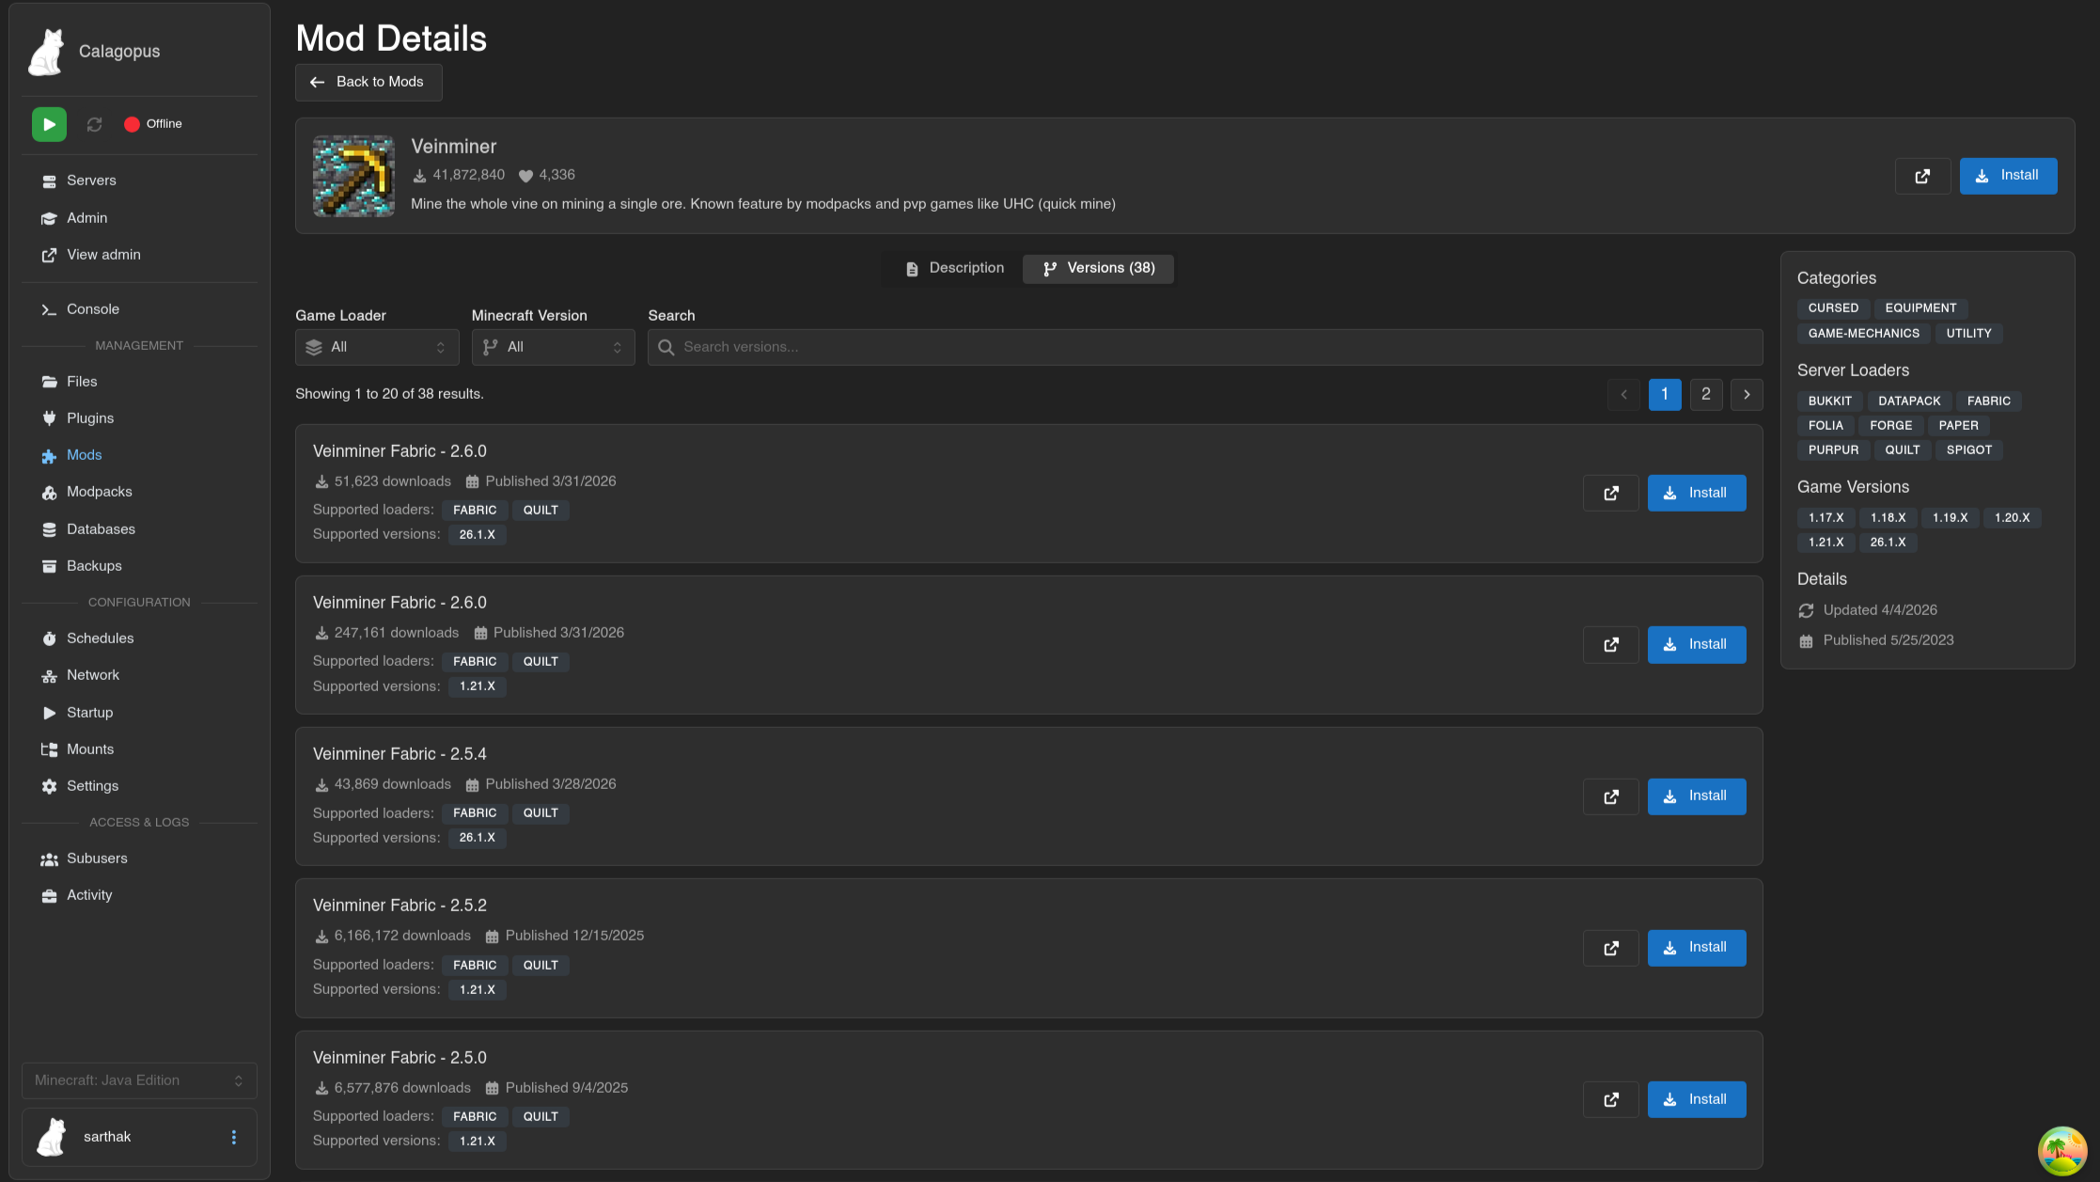Image resolution: width=2100 pixels, height=1182 pixels.
Task: Open the Console sidebar item
Action: coord(92,309)
